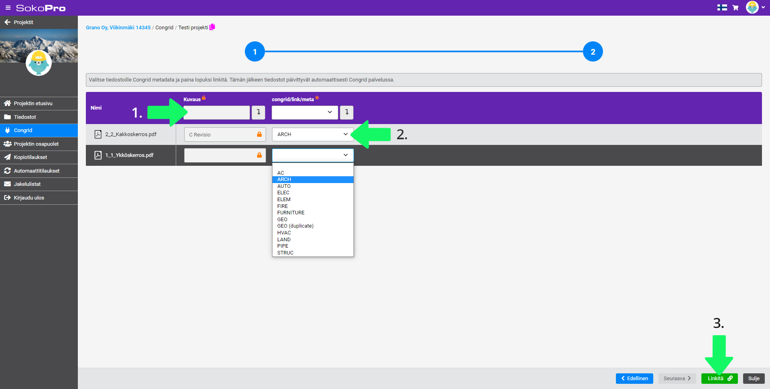This screenshot has height=389, width=770.
Task: Click the envelope icon beside Jakelulistat
Action: click(7, 184)
